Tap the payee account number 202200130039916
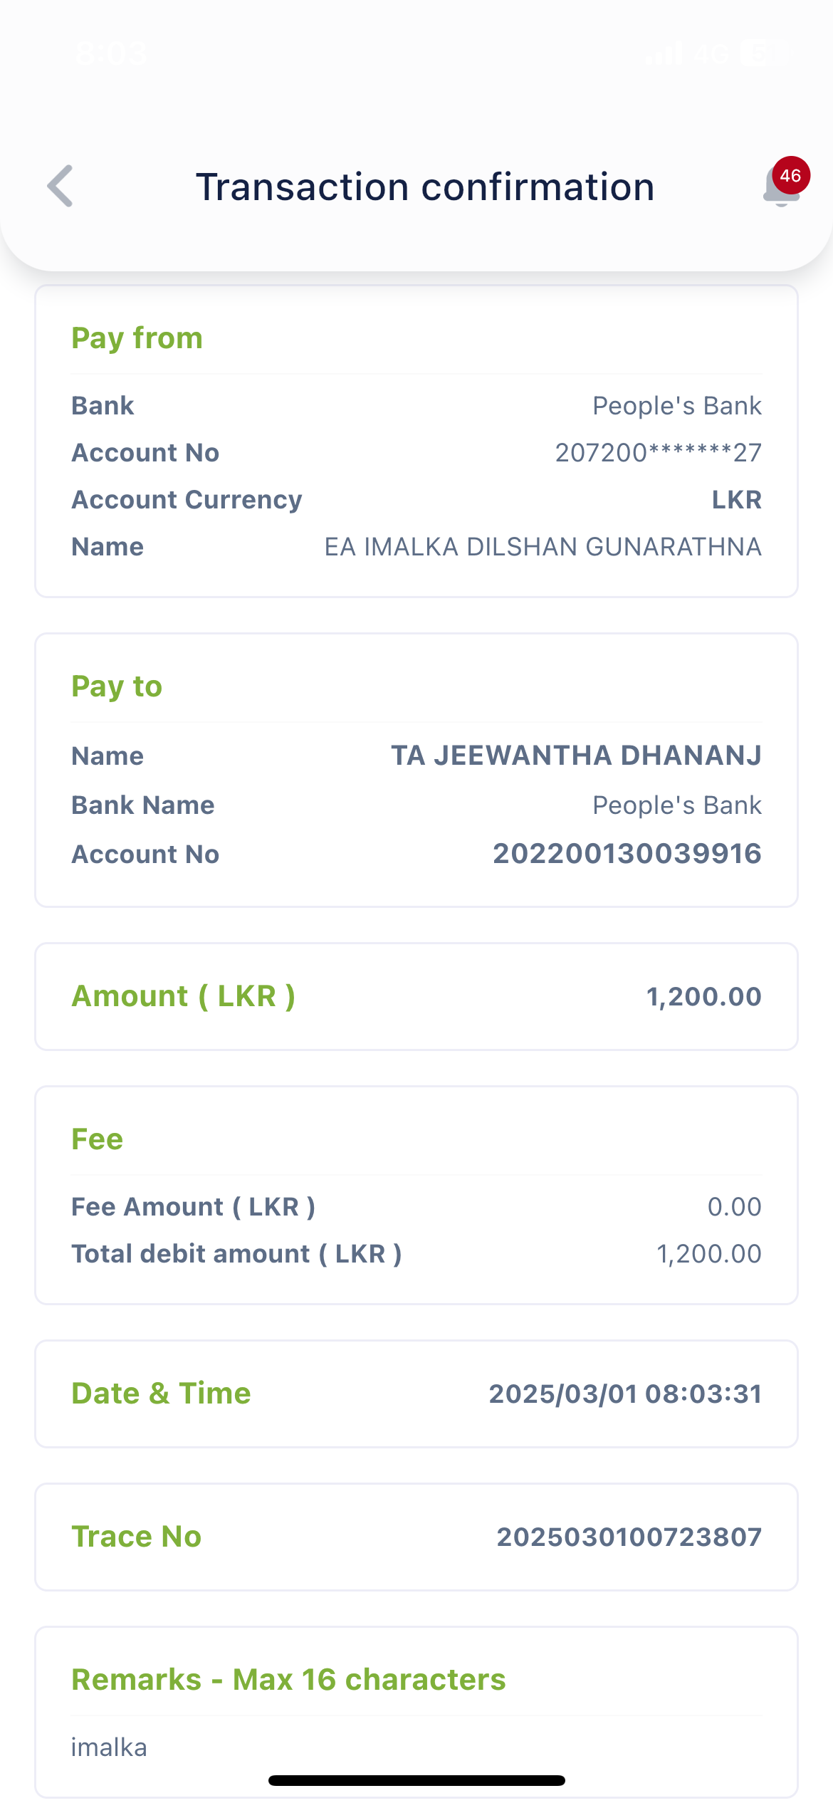Image resolution: width=833 pixels, height=1803 pixels. tap(627, 854)
